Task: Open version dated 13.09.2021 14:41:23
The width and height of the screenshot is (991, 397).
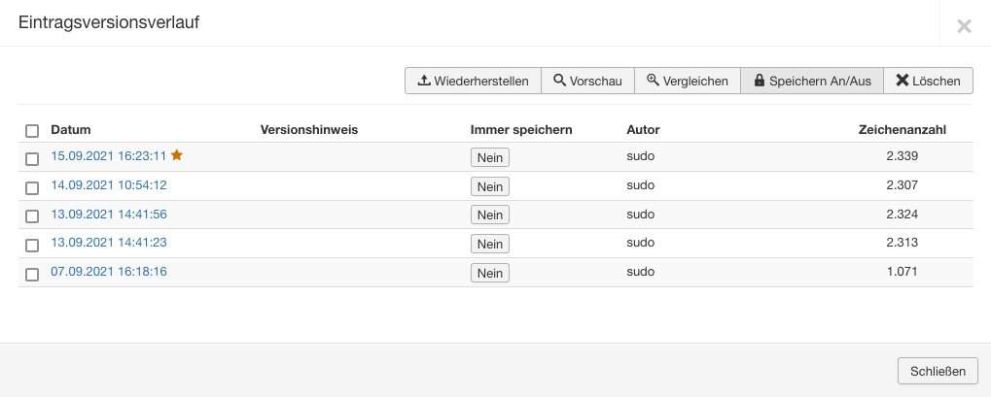Action: (x=109, y=243)
